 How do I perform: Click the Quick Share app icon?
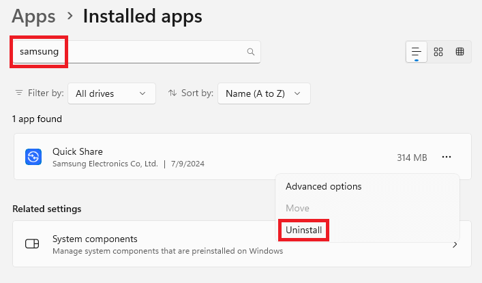click(x=33, y=158)
